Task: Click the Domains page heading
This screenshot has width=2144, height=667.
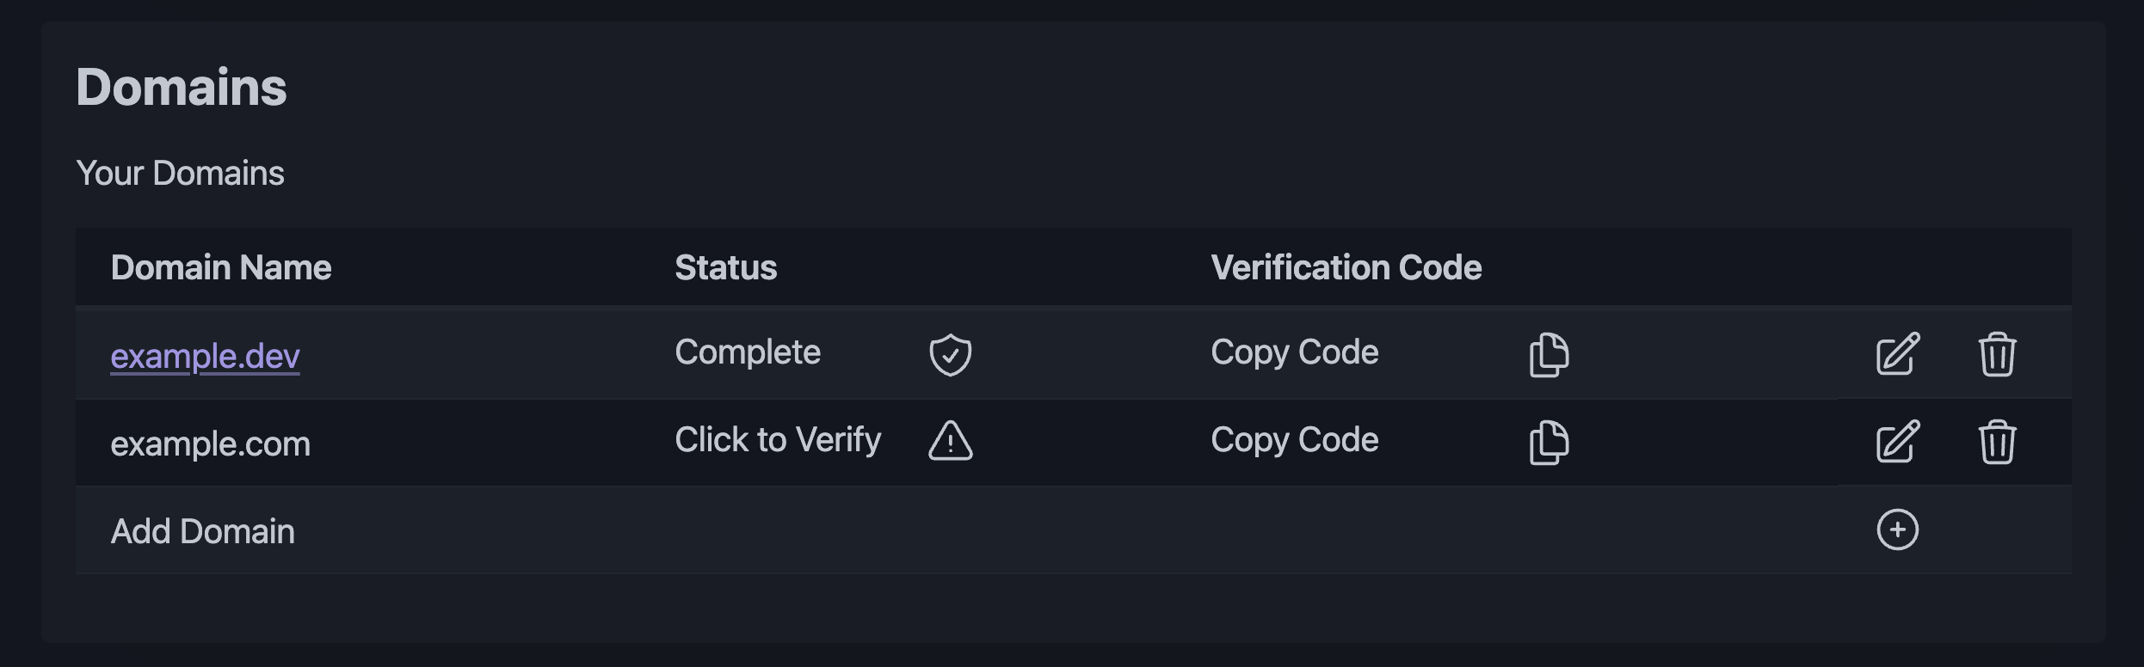Action: 181,88
